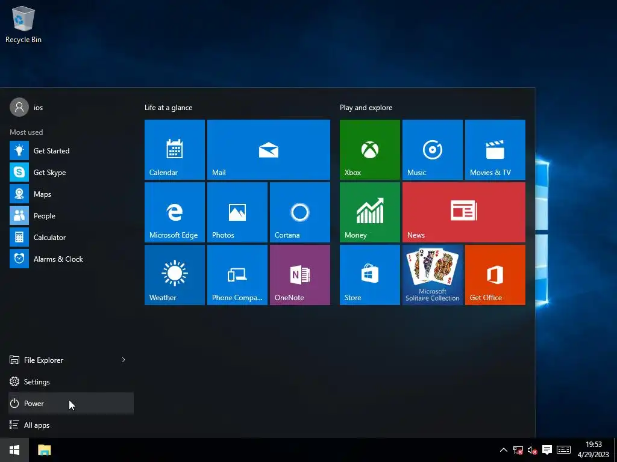Click the Windows Start button

14,450
